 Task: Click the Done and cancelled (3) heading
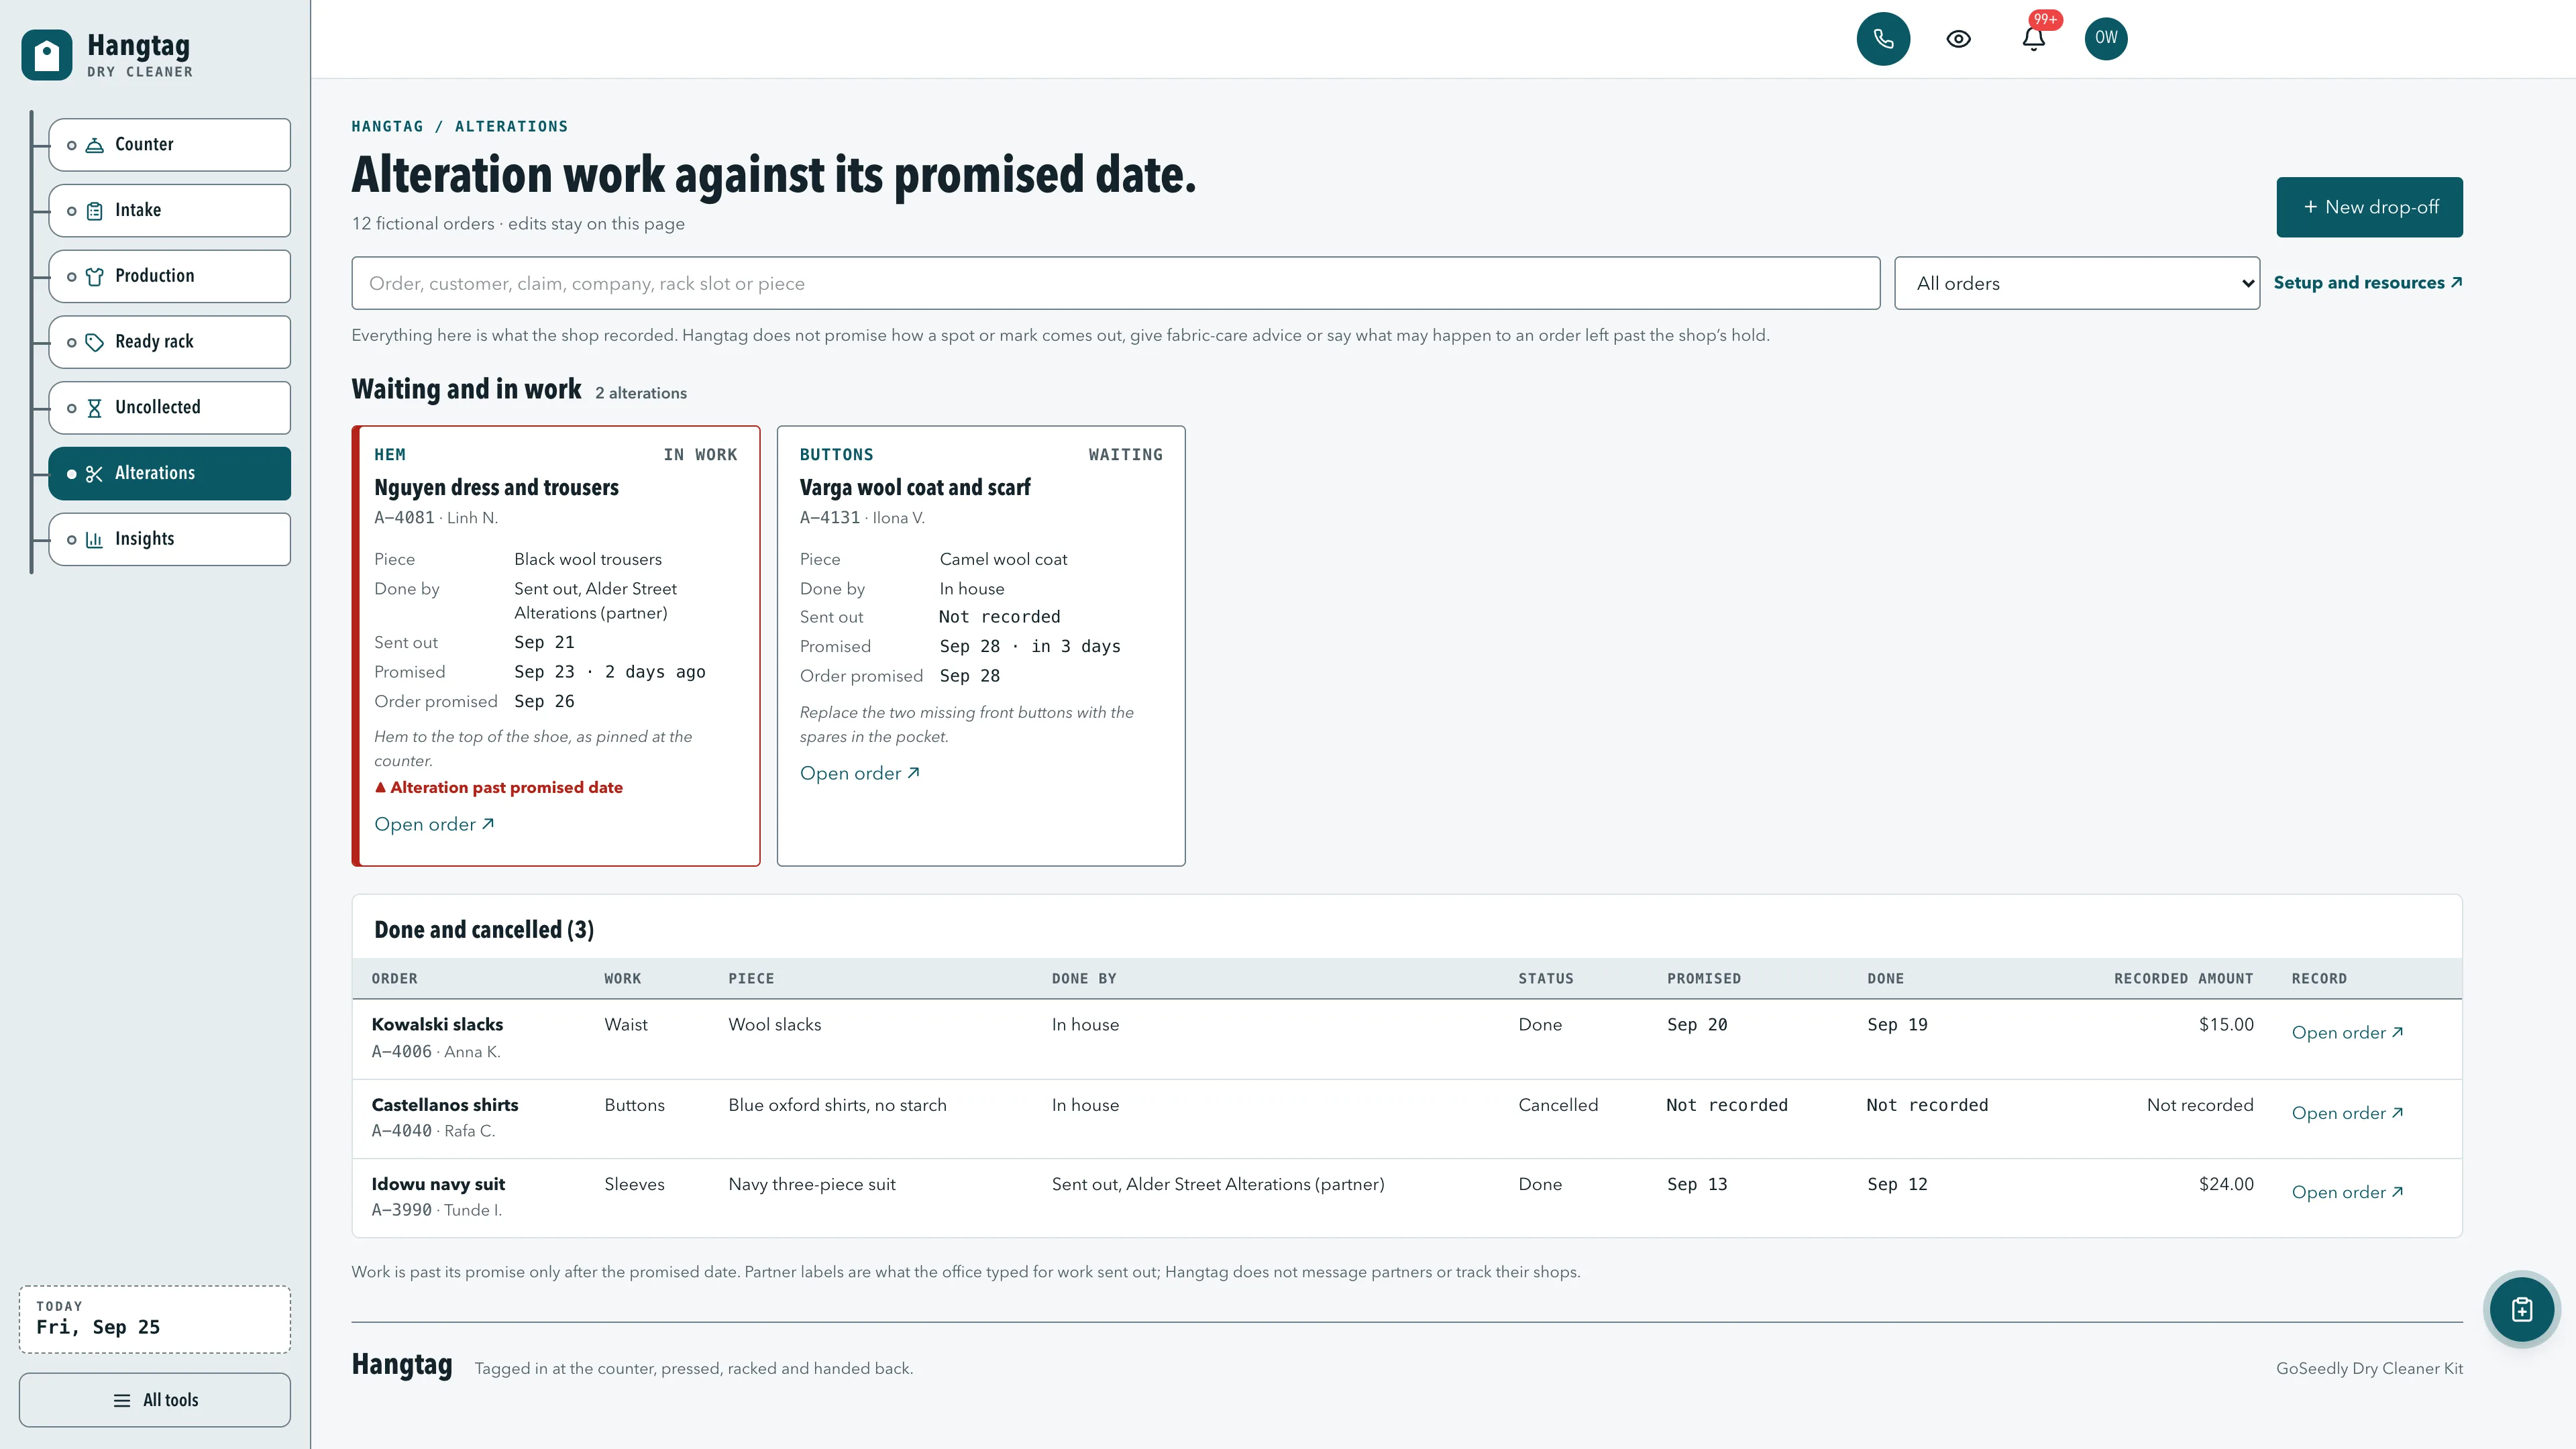tap(484, 930)
